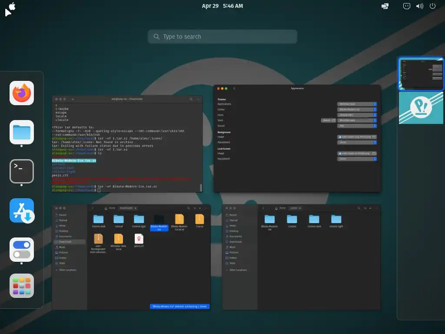Open the Cursor theme dropdown
Viewport: 445px width, 334px height.
pos(357,109)
